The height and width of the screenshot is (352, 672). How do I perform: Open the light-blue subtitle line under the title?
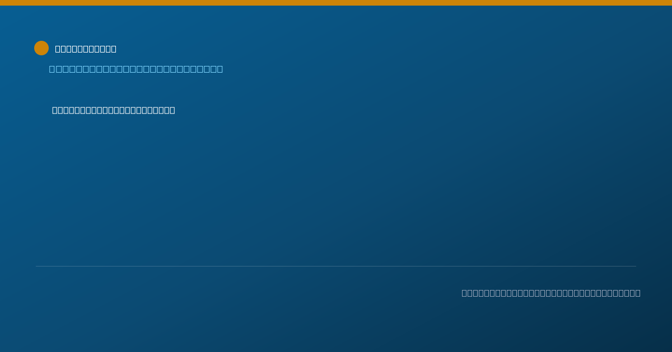pyautogui.click(x=136, y=69)
